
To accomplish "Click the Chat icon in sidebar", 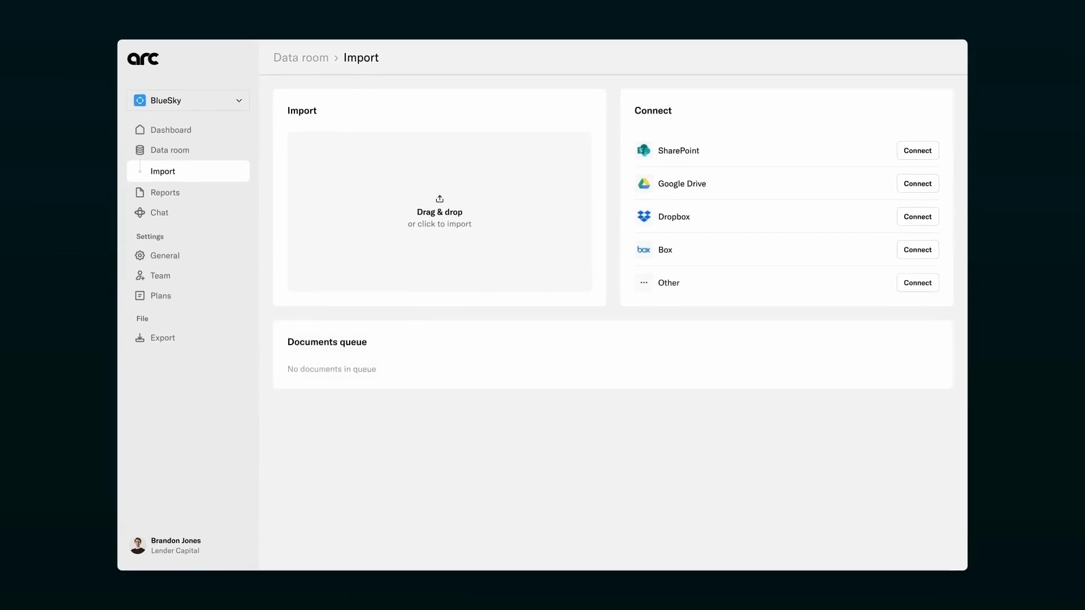I will tap(140, 213).
